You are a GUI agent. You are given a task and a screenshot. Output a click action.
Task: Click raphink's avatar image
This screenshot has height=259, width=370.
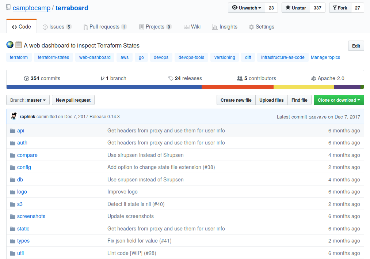pyautogui.click(x=14, y=116)
